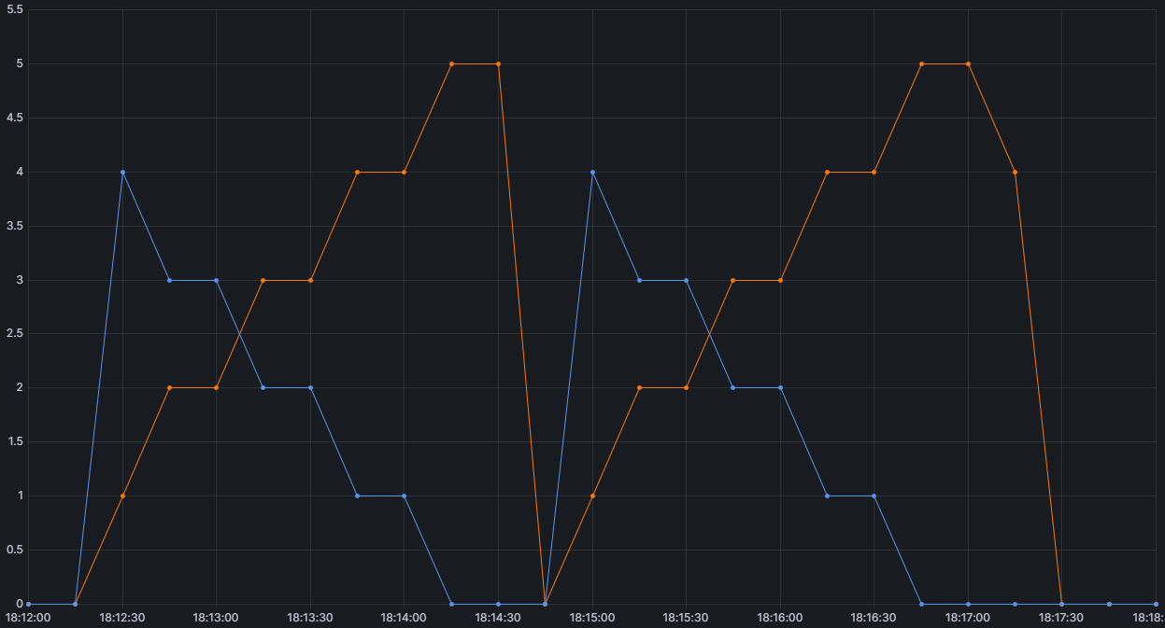Image resolution: width=1165 pixels, height=628 pixels.
Task: Select the 18:12:30 time axis label
Action: tap(122, 617)
